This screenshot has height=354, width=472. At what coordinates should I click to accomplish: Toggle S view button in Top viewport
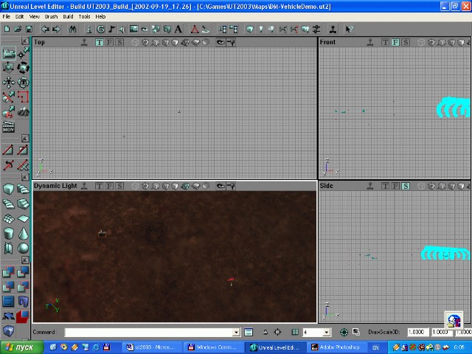pyautogui.click(x=119, y=43)
